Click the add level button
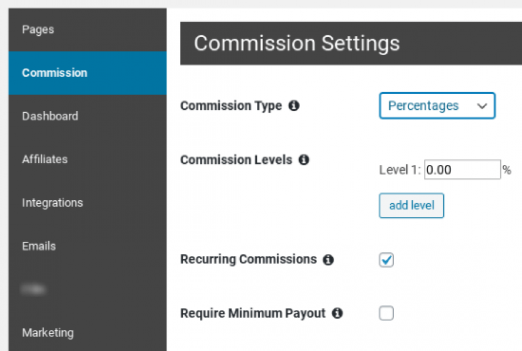Image resolution: width=522 pixels, height=351 pixels. click(411, 205)
